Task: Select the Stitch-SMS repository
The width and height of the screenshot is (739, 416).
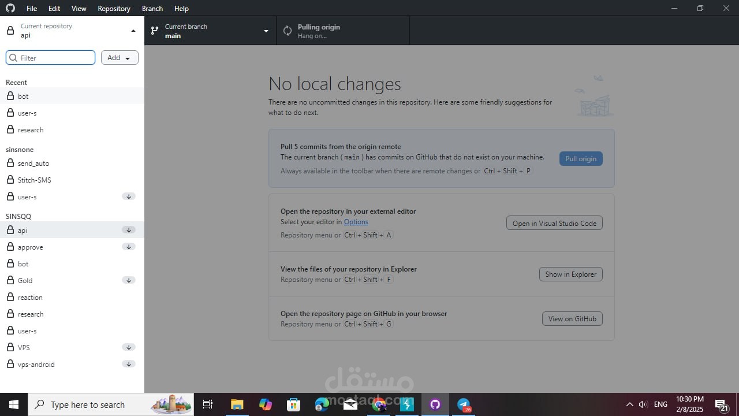Action: coord(72,180)
